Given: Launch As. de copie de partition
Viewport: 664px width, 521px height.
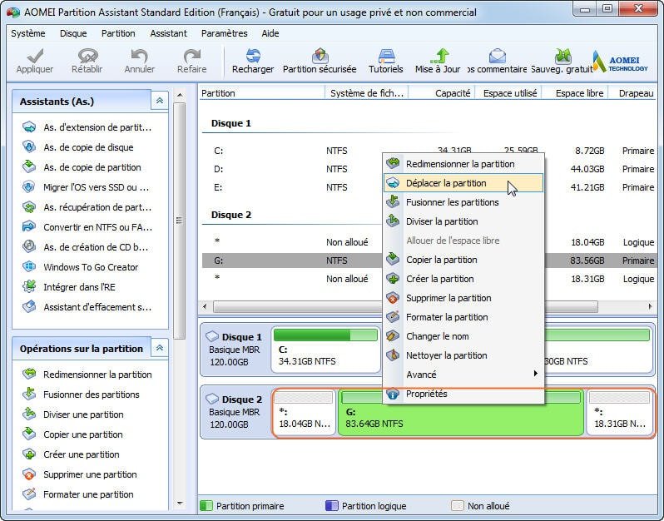Looking at the screenshot, I should tap(82, 167).
